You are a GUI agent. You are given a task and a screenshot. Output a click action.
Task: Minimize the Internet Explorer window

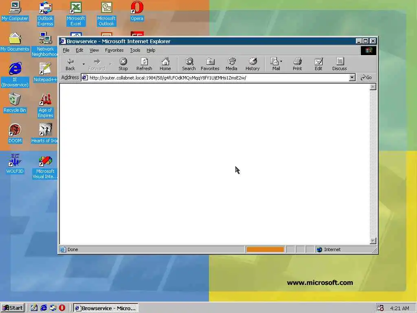[x=359, y=41]
